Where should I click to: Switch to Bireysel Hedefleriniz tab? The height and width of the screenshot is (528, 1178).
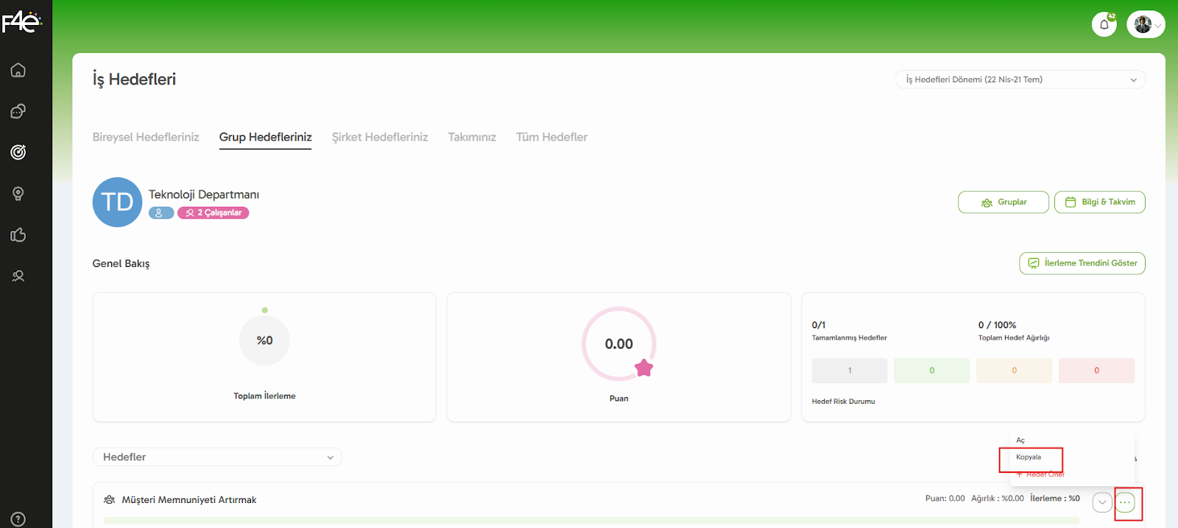tap(146, 138)
